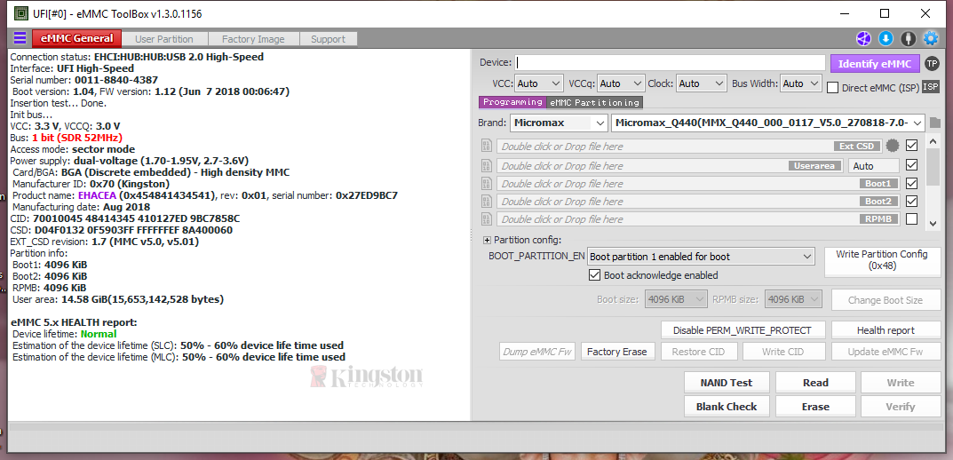Click the Identify eMMC button
This screenshot has width=953, height=460.
click(875, 63)
